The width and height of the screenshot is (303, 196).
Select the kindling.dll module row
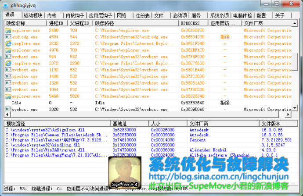point(151,145)
